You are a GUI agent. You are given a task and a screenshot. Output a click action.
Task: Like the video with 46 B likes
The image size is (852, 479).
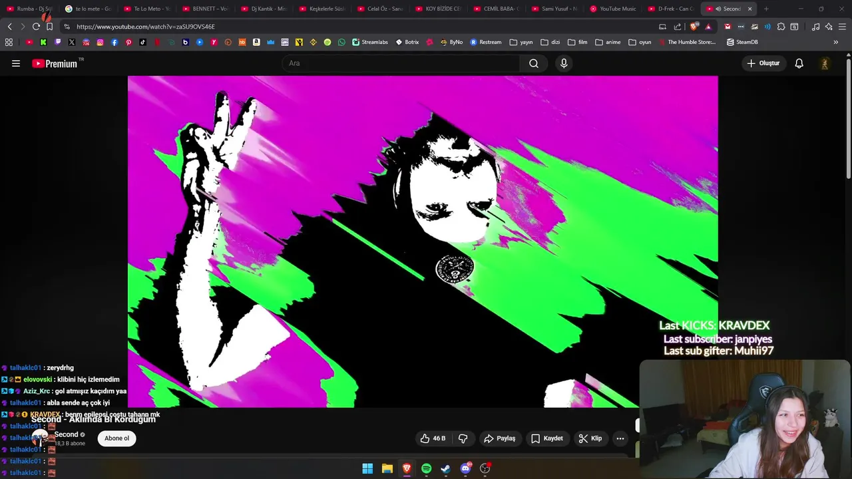433,438
